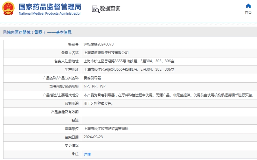Click the intended use 用于牙科种植过程
This screenshot has height=160, width=257.
pyautogui.click(x=98, y=103)
